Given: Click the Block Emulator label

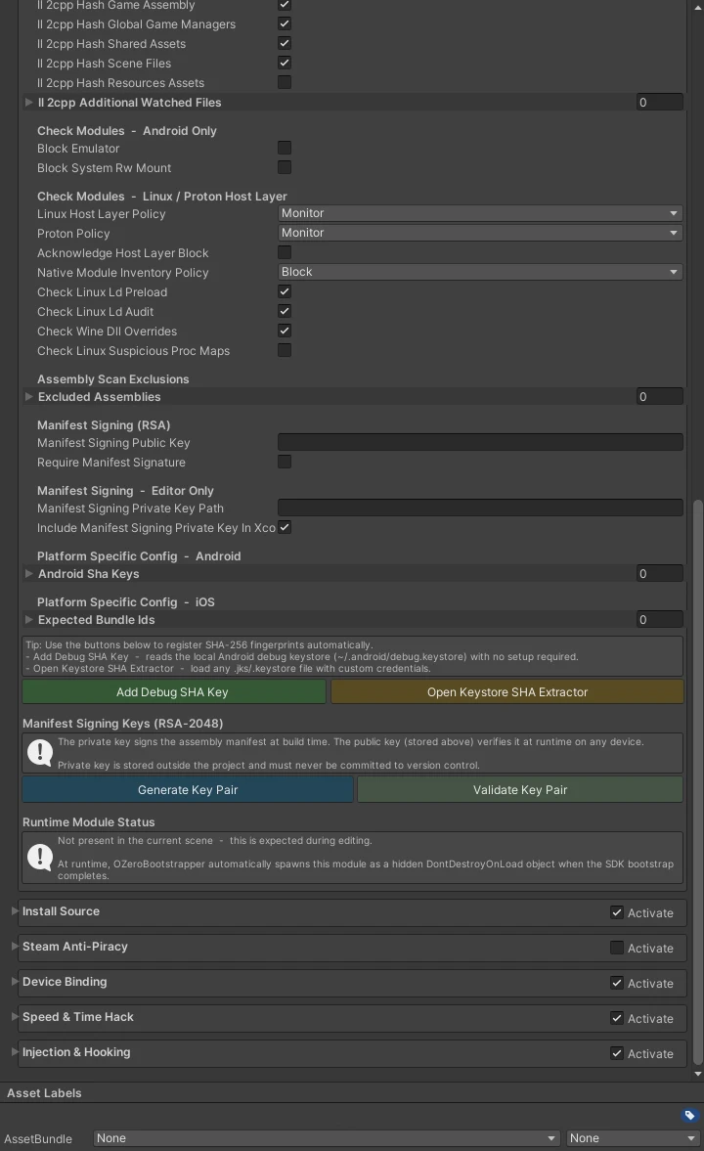Looking at the screenshot, I should (x=78, y=149).
